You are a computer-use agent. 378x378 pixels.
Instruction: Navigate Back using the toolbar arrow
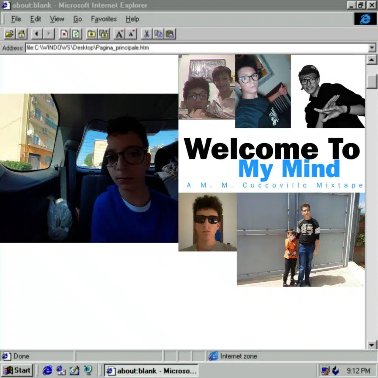(37, 34)
